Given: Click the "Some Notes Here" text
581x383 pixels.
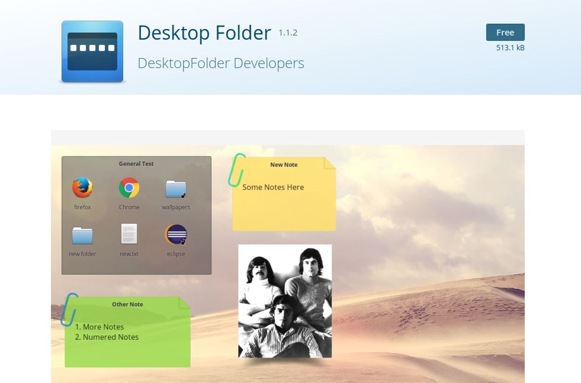Looking at the screenshot, I should [273, 187].
